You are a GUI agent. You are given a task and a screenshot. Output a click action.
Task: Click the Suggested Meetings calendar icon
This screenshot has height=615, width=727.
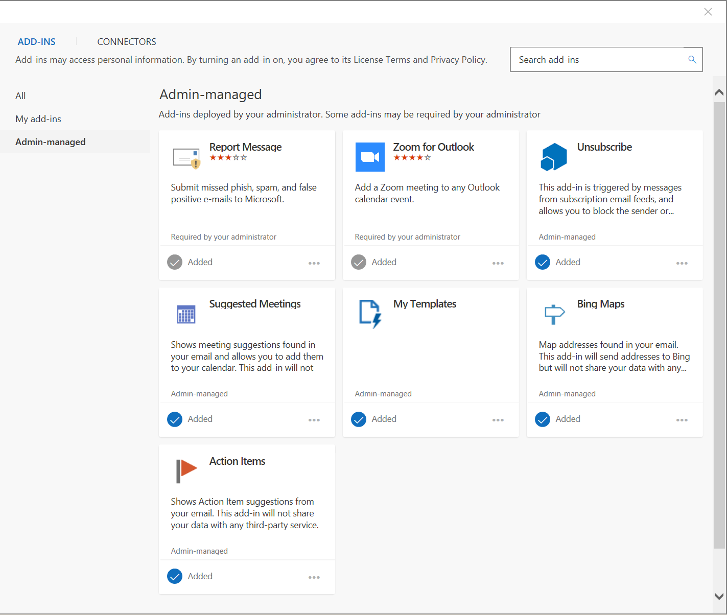[186, 314]
